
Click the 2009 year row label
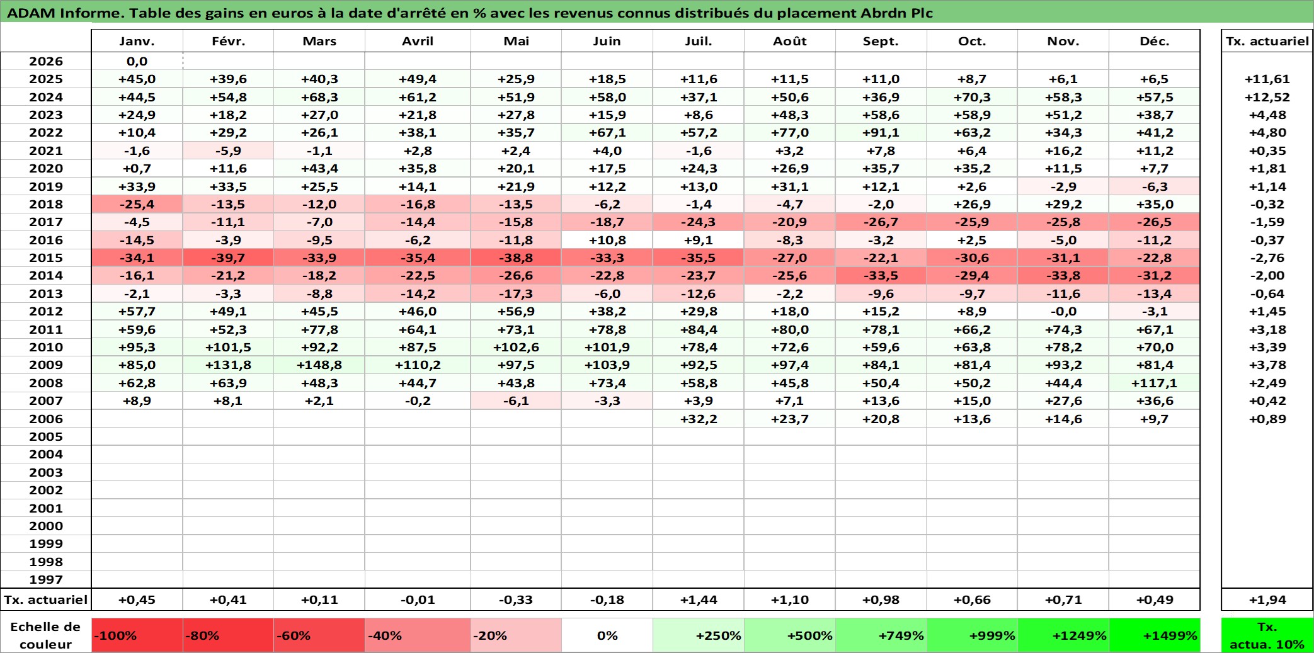tap(46, 365)
